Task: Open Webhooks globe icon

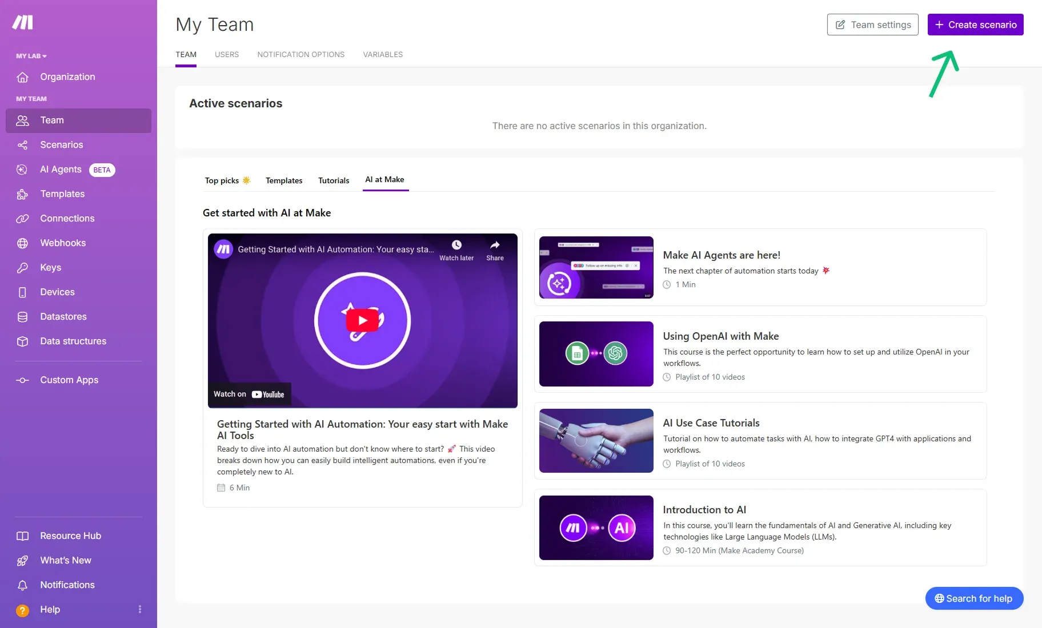Action: pyautogui.click(x=22, y=243)
